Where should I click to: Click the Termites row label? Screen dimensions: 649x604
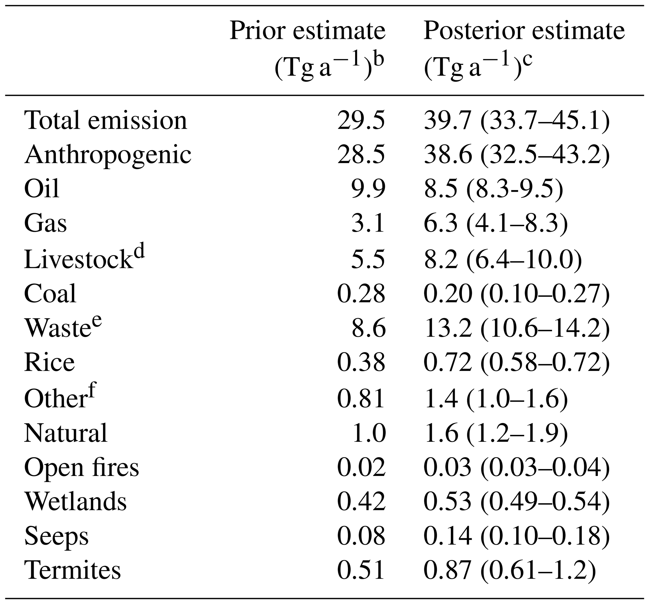(x=73, y=571)
